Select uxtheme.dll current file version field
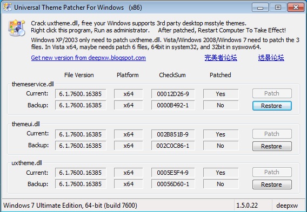The image size is (307, 212). coord(81,173)
